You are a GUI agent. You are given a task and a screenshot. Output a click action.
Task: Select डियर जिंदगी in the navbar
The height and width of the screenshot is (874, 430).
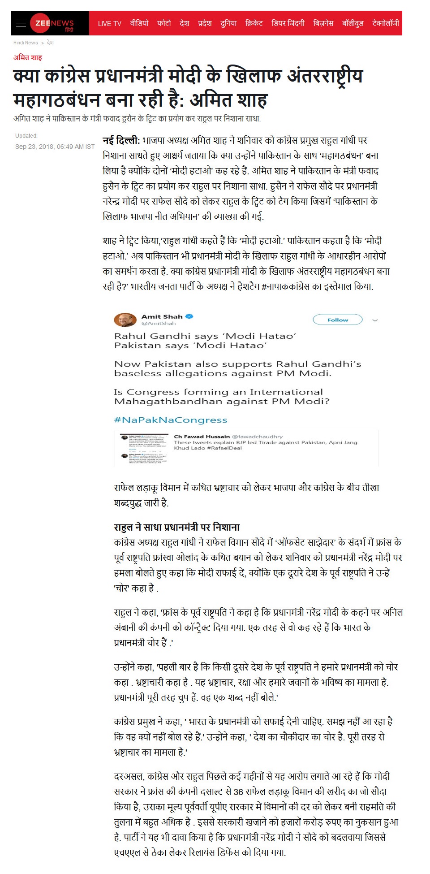coord(288,23)
